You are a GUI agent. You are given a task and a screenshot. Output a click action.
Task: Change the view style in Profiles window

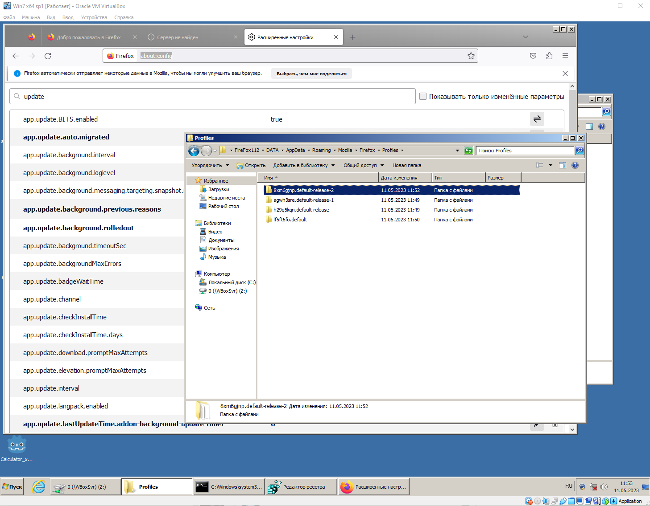click(x=540, y=165)
